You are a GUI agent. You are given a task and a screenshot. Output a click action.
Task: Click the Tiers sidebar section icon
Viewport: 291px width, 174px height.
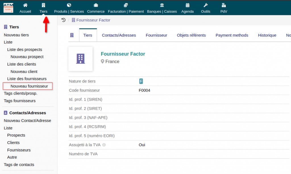(x=6, y=27)
